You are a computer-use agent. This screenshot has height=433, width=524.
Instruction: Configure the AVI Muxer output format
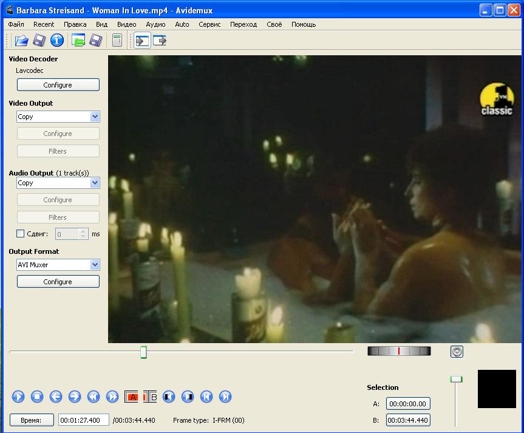[58, 282]
